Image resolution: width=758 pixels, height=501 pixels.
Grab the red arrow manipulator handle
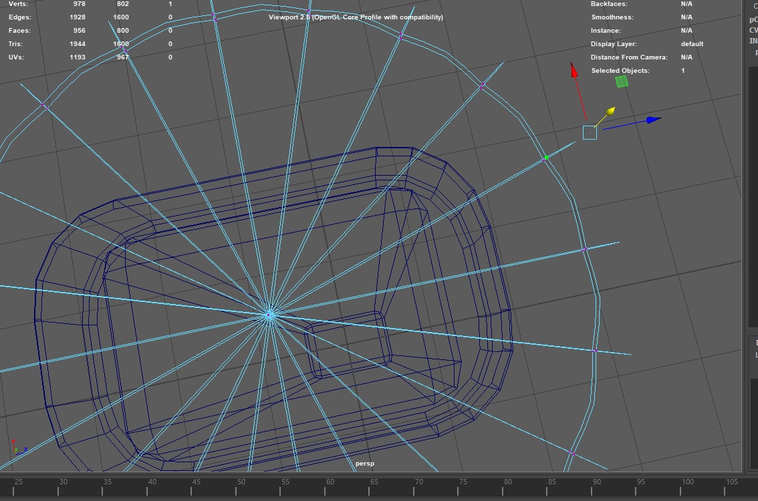tap(574, 71)
